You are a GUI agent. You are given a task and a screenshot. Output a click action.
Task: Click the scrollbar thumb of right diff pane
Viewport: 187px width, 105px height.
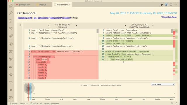[172, 31]
